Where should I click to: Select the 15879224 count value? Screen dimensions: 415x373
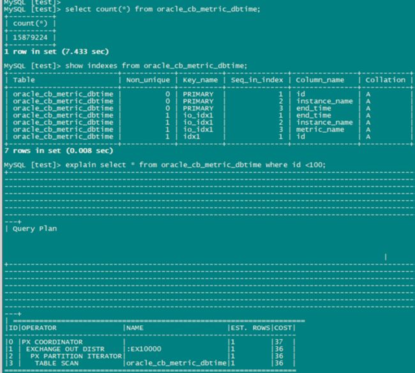click(30, 37)
